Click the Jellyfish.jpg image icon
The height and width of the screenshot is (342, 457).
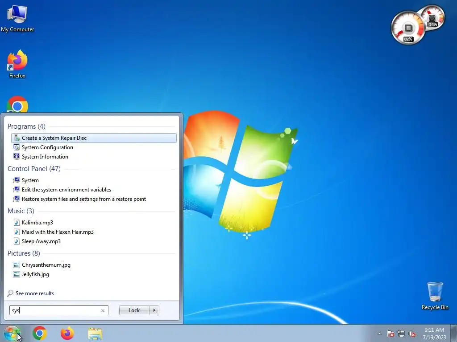click(17, 274)
